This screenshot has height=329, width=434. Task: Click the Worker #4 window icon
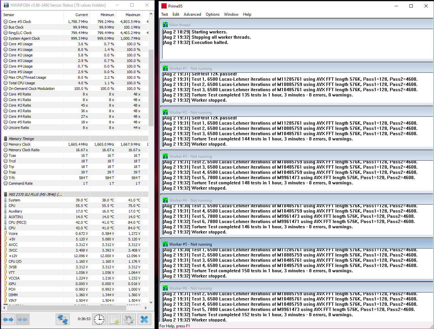point(165,200)
